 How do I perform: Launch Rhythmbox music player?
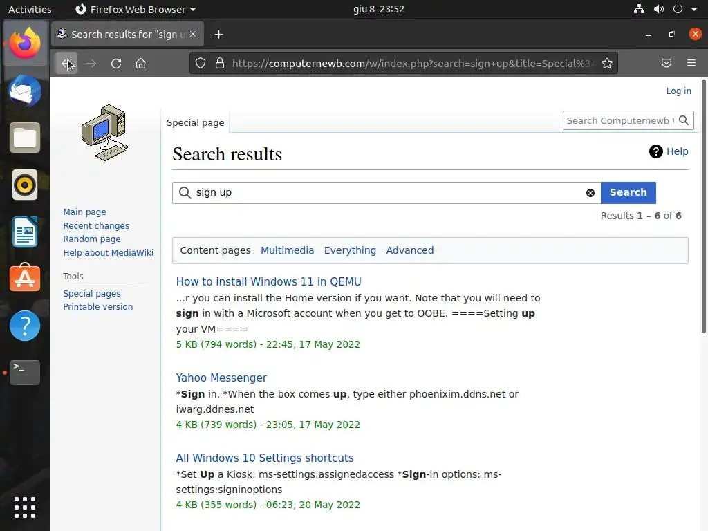click(25, 185)
